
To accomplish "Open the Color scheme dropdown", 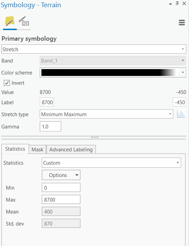I will click(x=113, y=72).
